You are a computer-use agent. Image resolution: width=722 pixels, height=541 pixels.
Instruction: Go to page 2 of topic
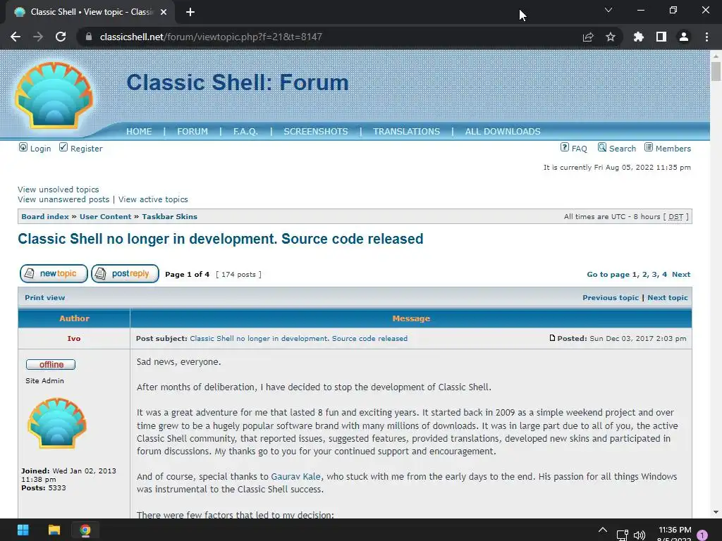[x=644, y=275]
